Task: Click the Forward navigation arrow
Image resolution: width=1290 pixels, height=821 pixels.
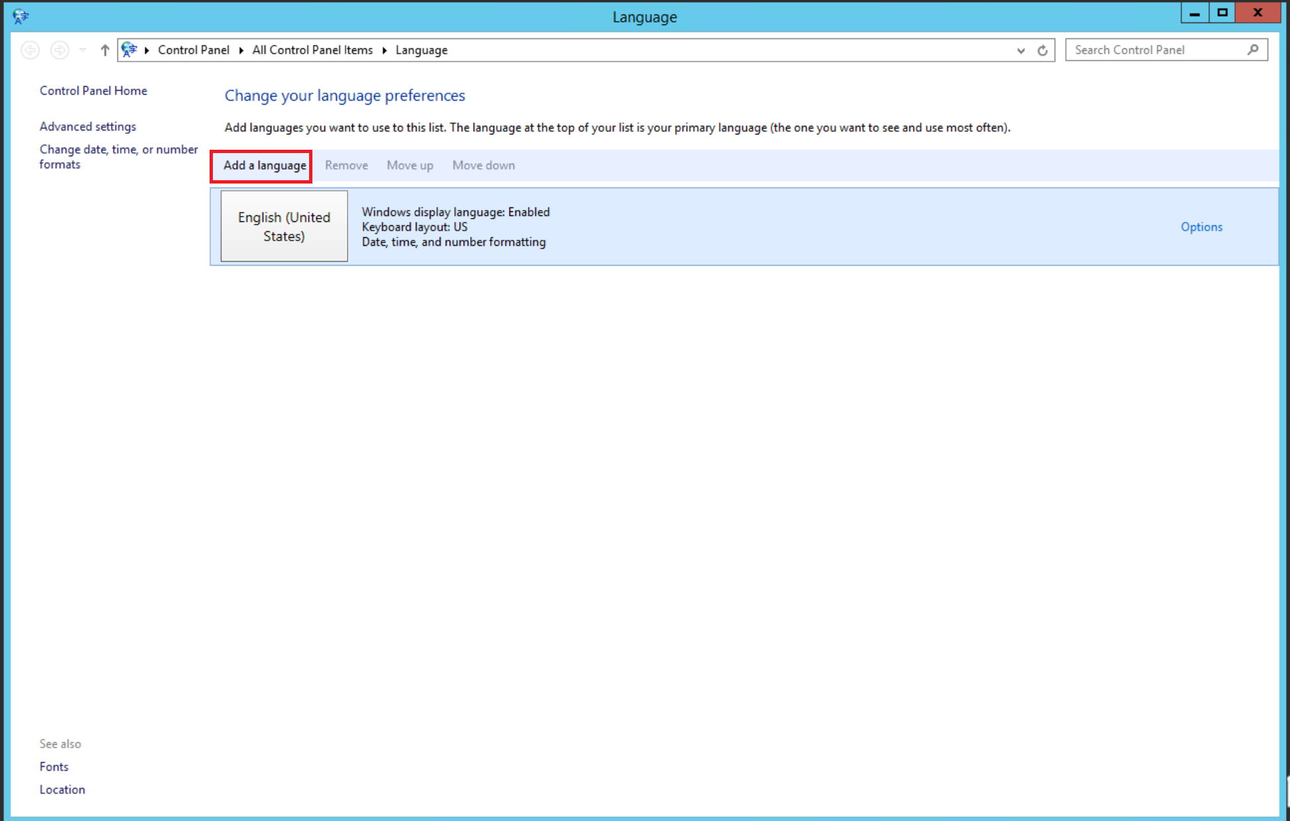Action: (60, 50)
